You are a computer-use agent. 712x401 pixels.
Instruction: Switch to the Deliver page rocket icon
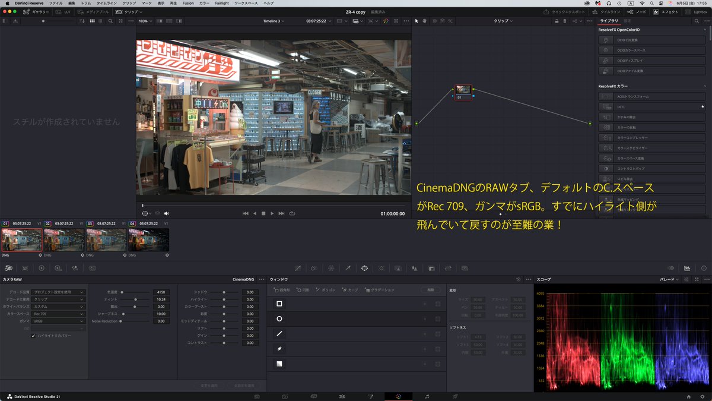pyautogui.click(x=455, y=396)
